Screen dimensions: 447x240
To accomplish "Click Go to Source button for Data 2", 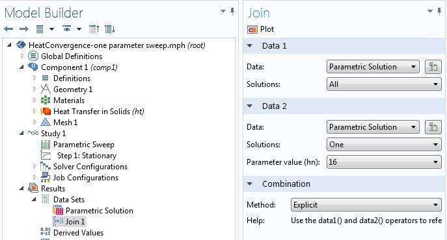I will tap(433, 127).
